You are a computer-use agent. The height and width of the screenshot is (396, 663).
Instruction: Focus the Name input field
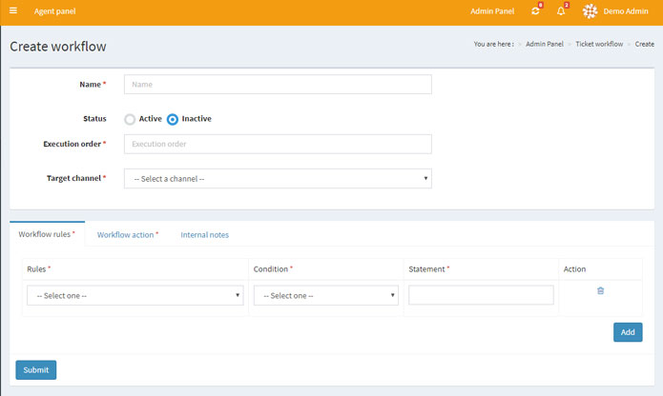[278, 85]
